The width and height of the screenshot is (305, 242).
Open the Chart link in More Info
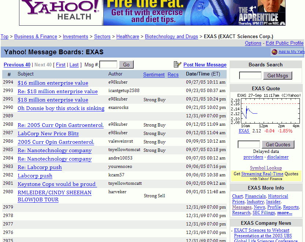pyautogui.click(x=238, y=196)
